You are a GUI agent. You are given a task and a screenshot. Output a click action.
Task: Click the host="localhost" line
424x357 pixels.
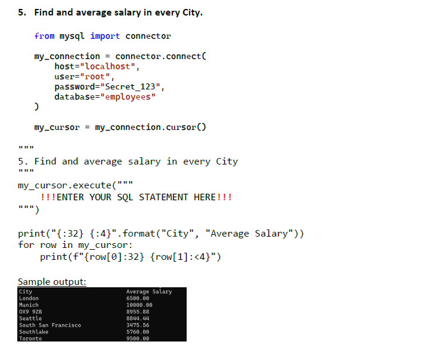coord(97,67)
